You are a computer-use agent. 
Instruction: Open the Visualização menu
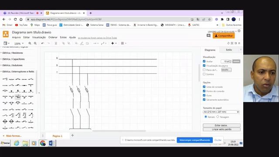point(39,38)
